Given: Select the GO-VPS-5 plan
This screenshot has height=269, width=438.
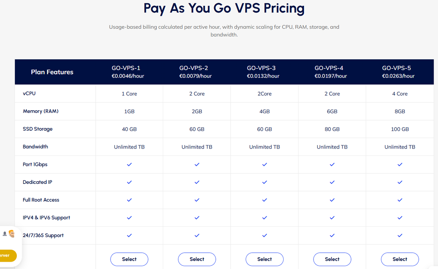Looking at the screenshot, I should (x=400, y=259).
